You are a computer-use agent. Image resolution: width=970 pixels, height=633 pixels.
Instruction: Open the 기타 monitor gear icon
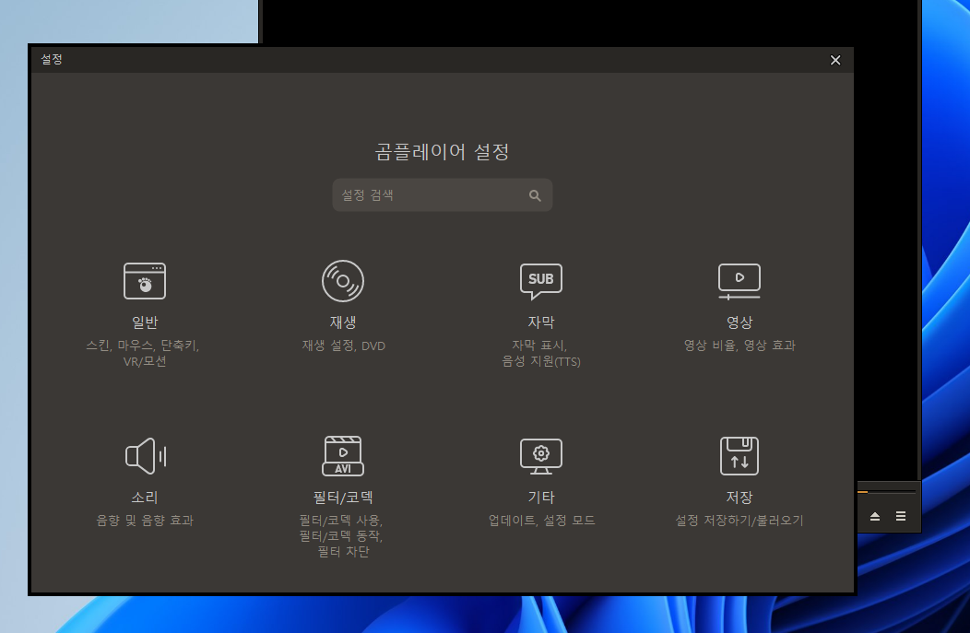(x=540, y=456)
